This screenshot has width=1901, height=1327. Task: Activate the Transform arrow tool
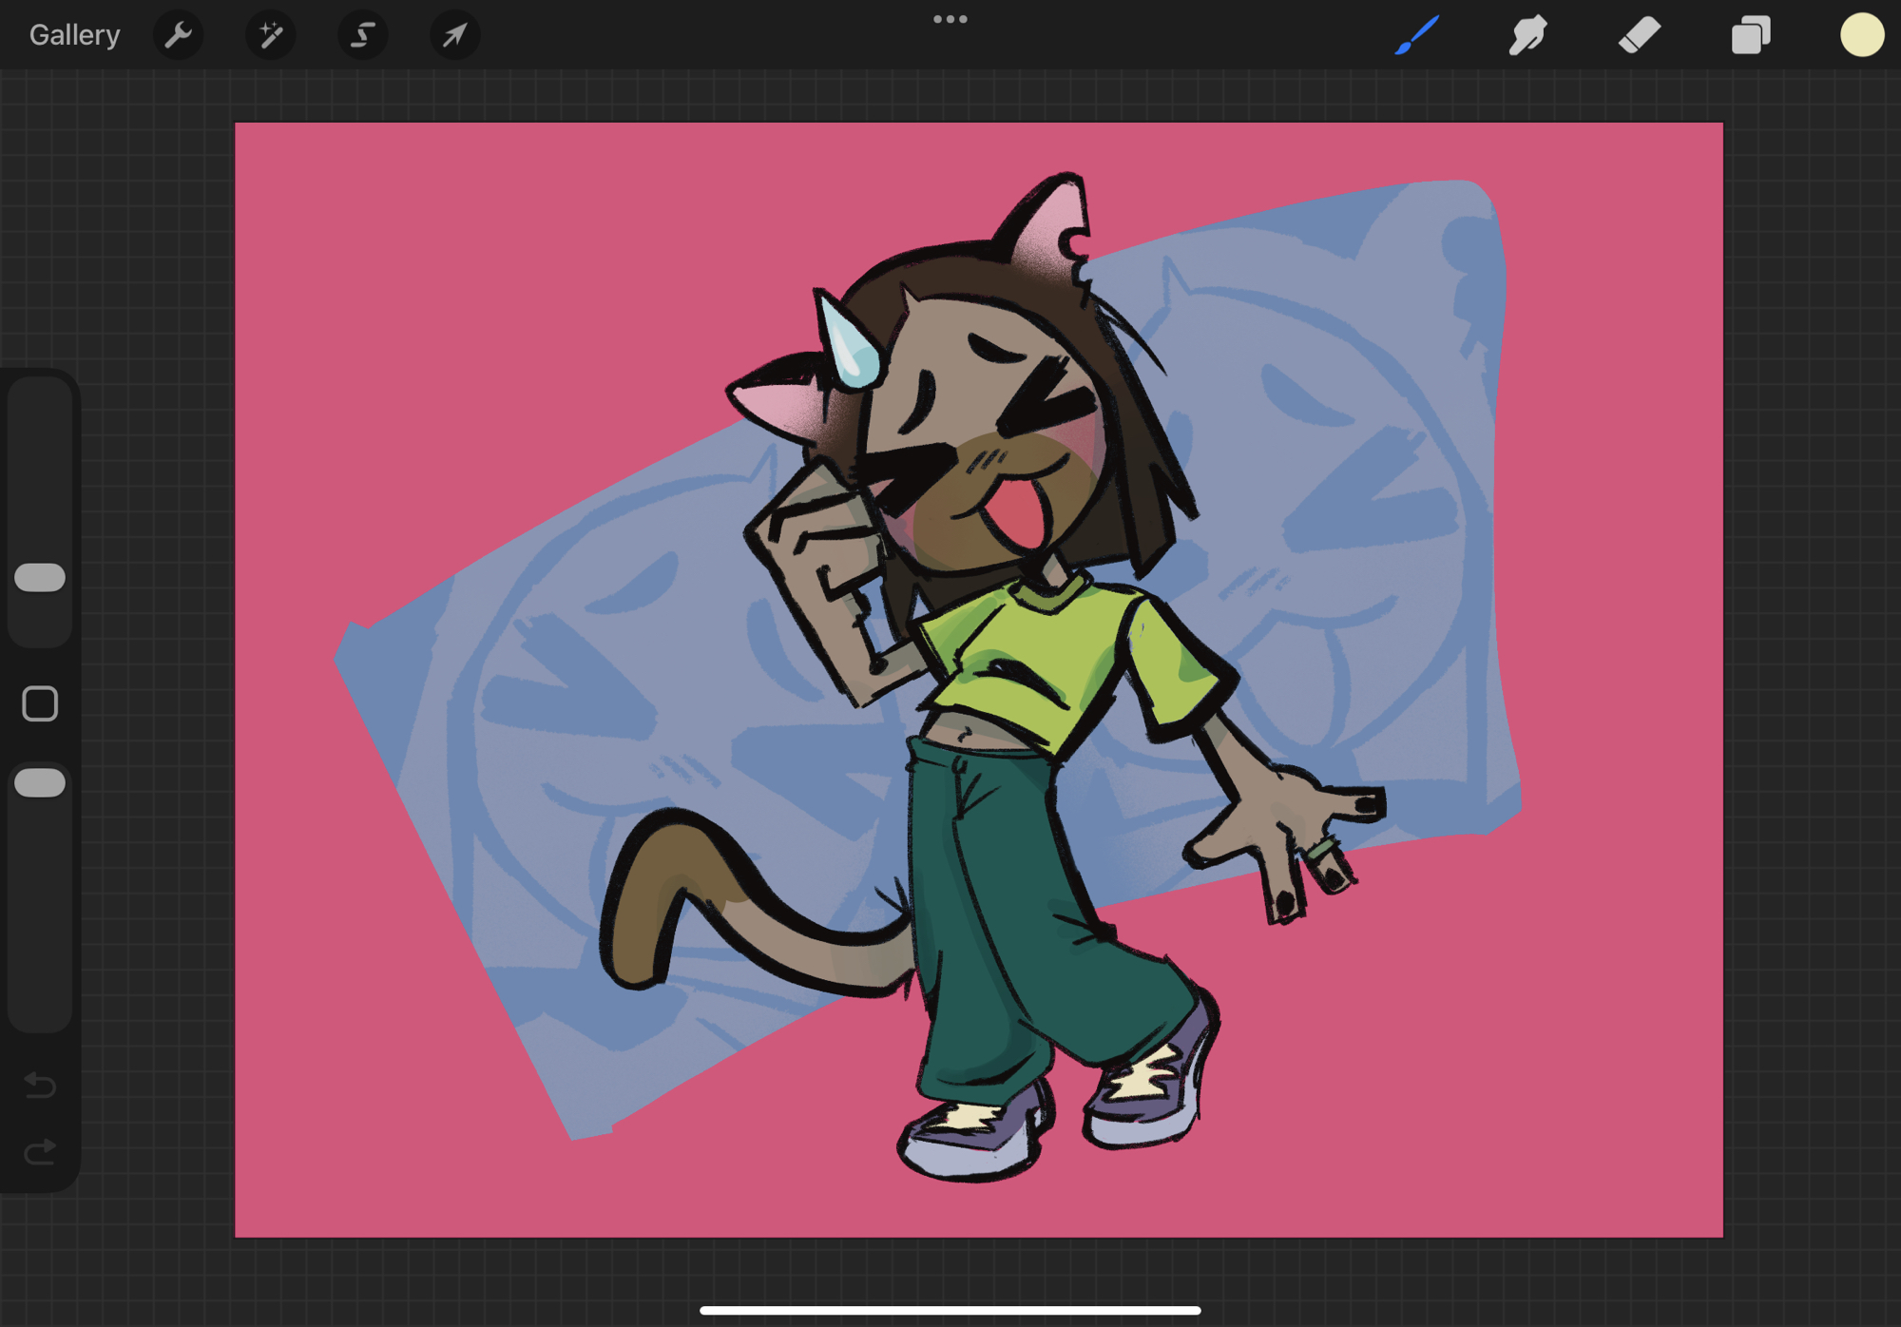point(454,35)
